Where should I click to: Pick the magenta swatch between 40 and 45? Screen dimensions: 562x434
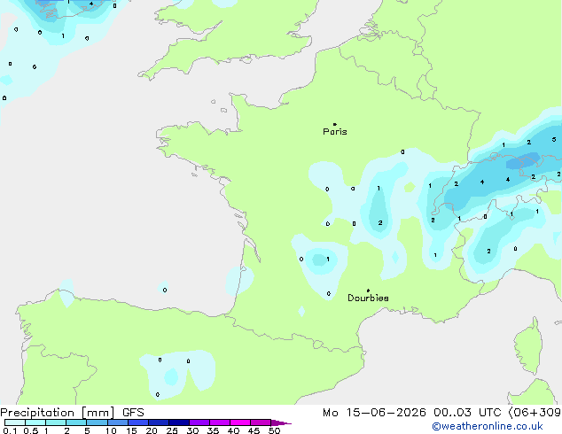(240, 422)
